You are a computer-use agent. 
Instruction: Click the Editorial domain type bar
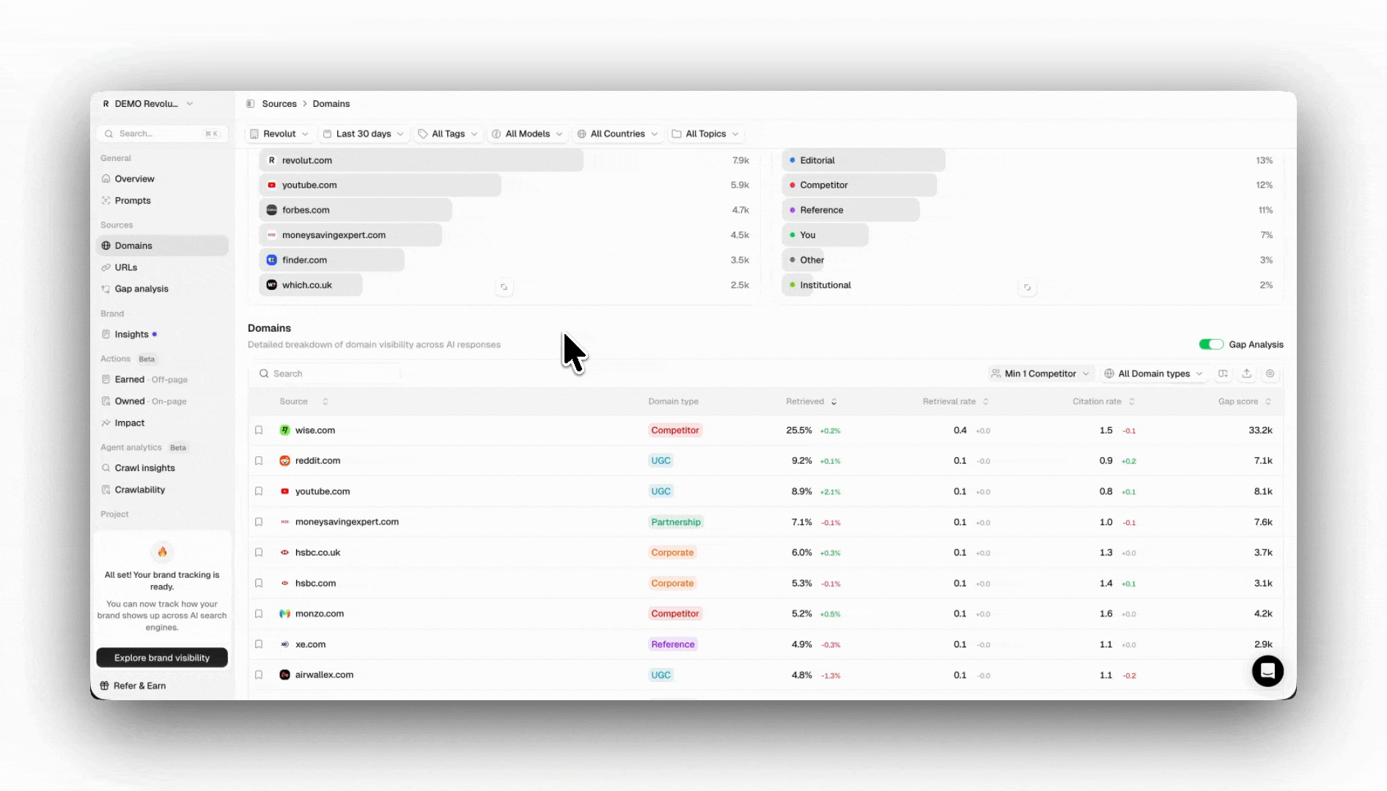tap(864, 160)
